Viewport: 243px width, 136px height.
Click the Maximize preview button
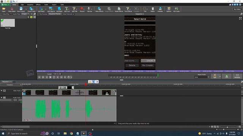click(237, 76)
